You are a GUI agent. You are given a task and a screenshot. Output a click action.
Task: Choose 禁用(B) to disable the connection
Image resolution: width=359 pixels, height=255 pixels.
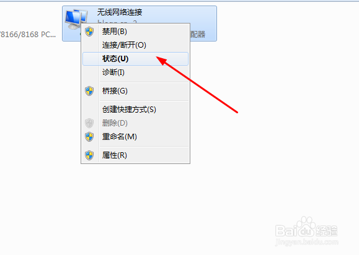(135, 32)
